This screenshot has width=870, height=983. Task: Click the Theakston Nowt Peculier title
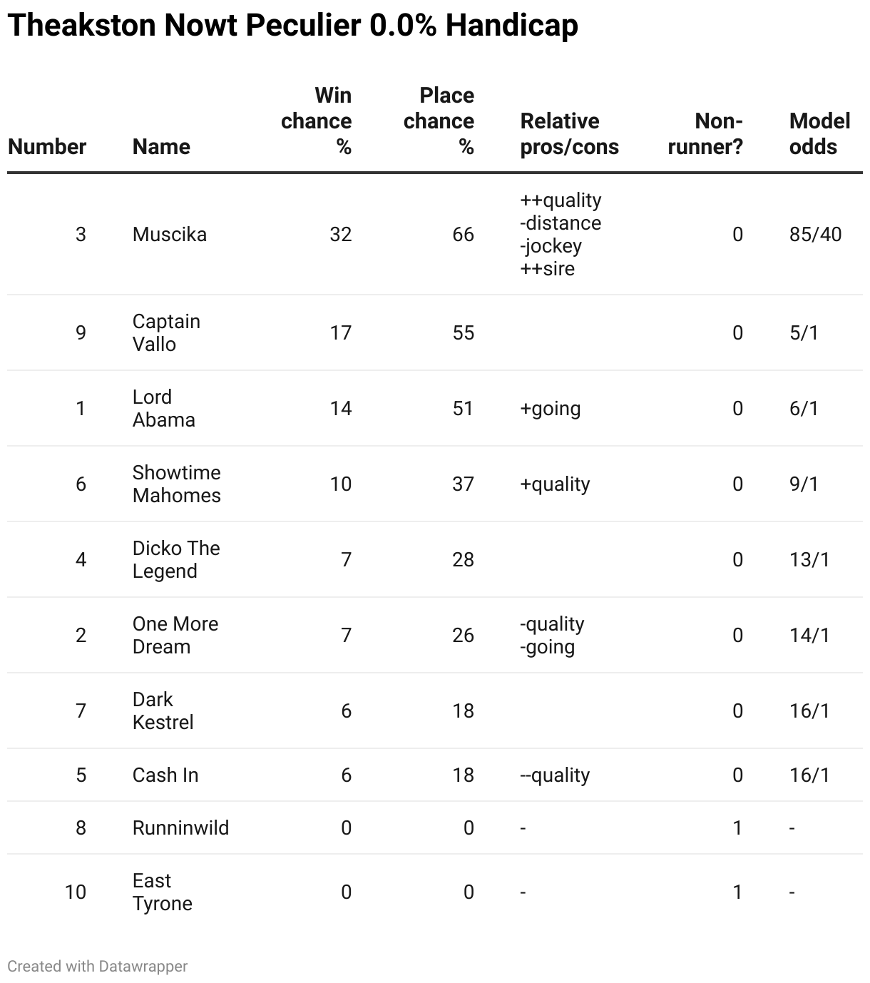(x=292, y=26)
